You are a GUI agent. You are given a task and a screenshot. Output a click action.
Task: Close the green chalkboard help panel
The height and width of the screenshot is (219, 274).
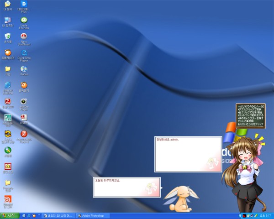(263, 106)
